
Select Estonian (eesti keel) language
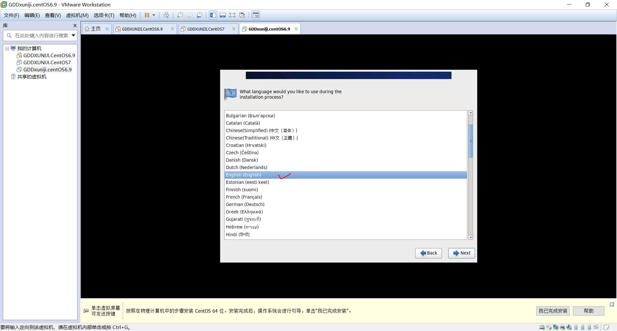[x=346, y=182]
